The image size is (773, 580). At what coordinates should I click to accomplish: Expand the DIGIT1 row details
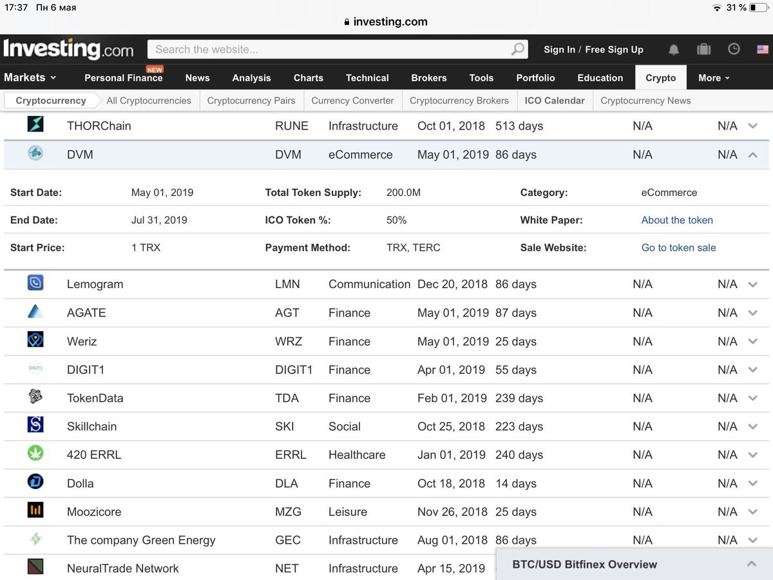(752, 370)
